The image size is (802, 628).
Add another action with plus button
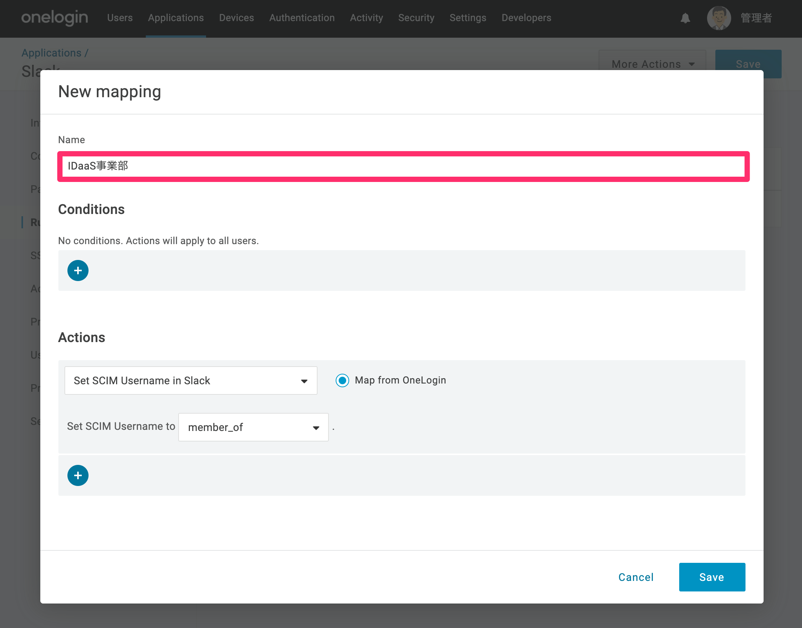(x=78, y=475)
